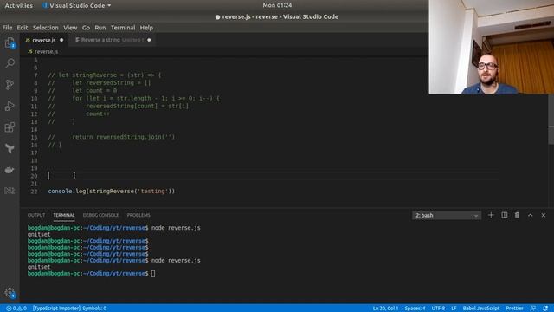Switch to the reverse.js editor tab

coord(44,40)
